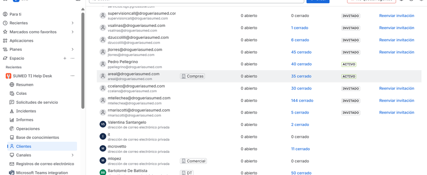Resend invitation to supervisioncall@drogueriasumed.com

click(x=397, y=16)
